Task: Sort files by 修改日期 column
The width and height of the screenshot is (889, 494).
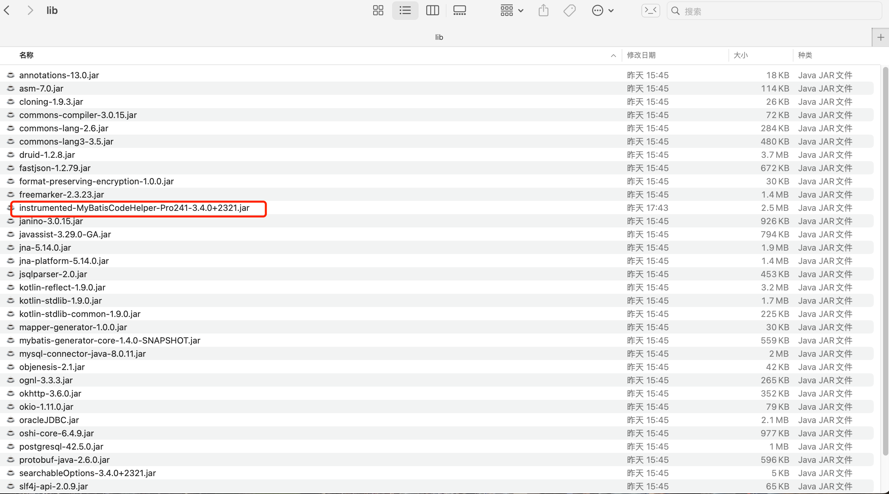Action: point(641,55)
